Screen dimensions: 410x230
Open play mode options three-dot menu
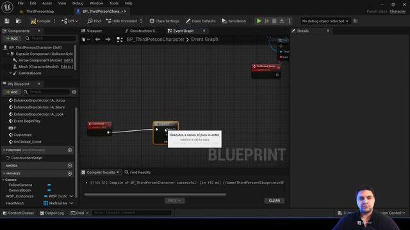289,21
